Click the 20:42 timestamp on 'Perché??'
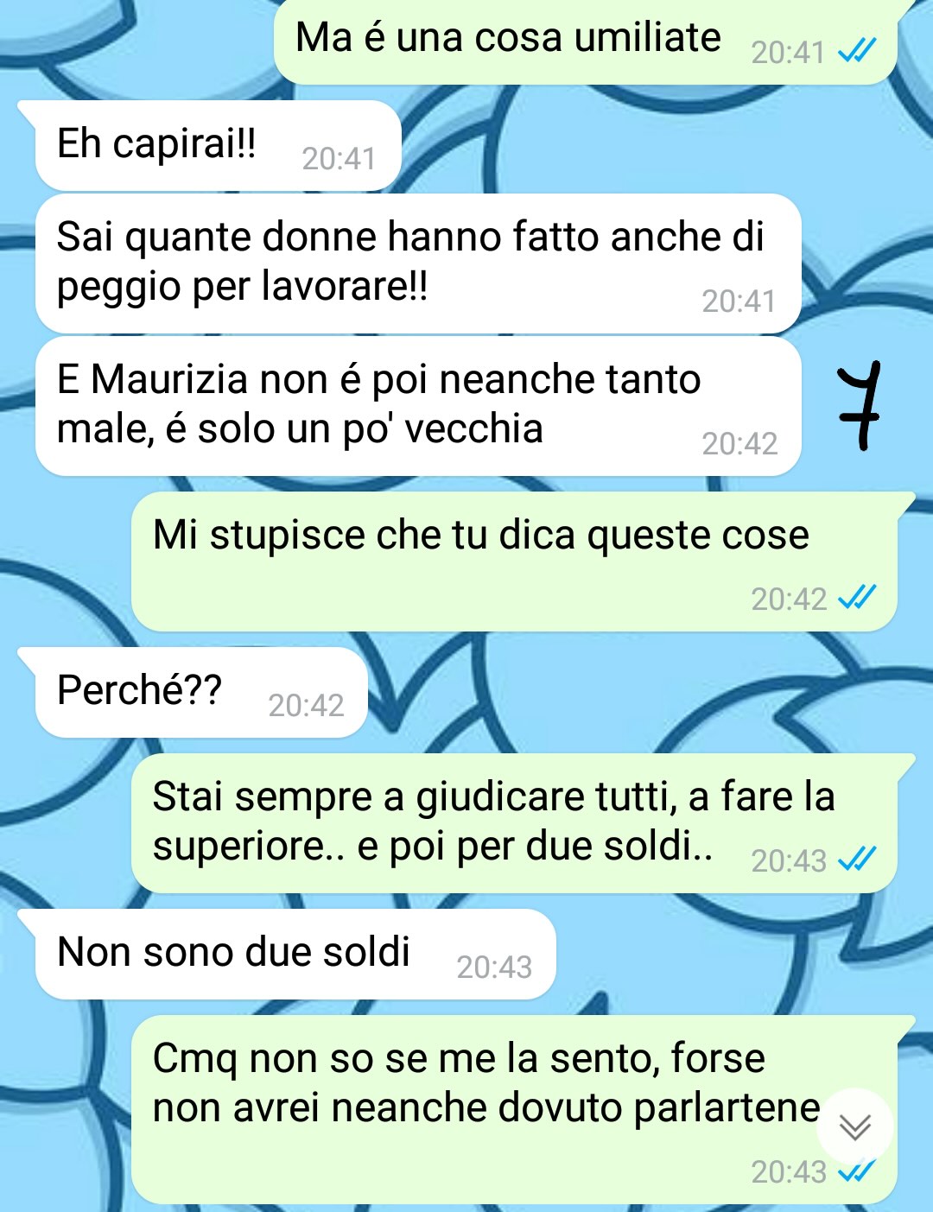 click(306, 706)
